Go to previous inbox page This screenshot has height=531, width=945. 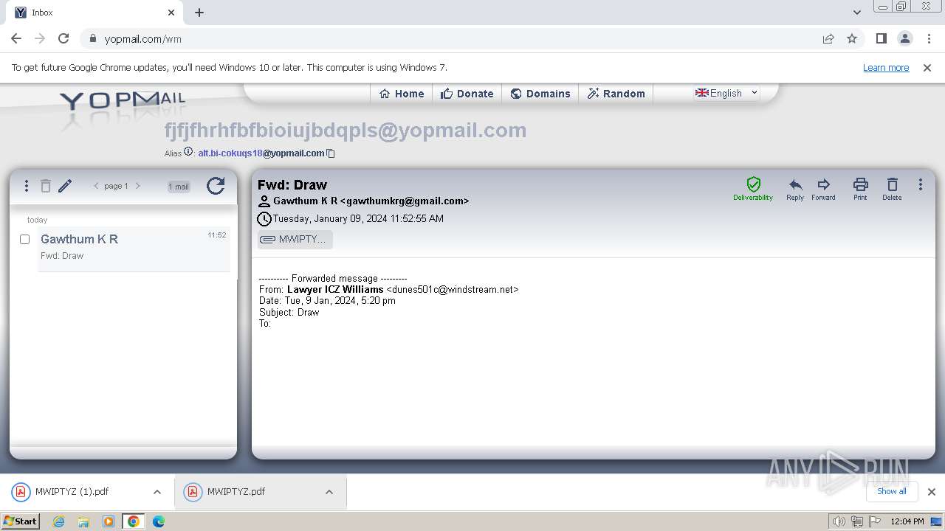[x=96, y=186]
